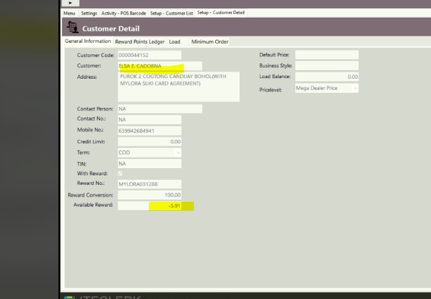Click the Customer Detail clipboard icon
This screenshot has height=299, width=431.
[x=72, y=28]
